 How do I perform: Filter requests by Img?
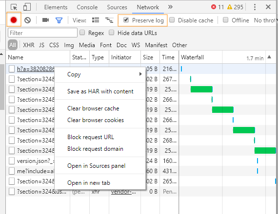click(69, 45)
